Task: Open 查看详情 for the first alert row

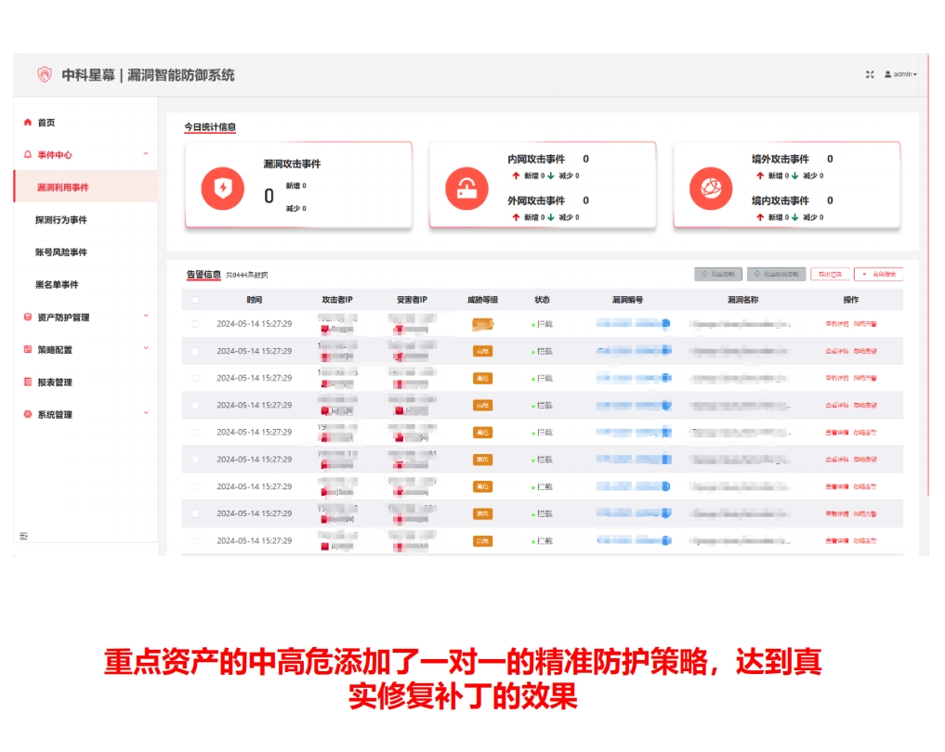Action: point(839,323)
